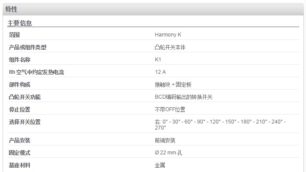306x172 pixels.
Task: Select the 接触块 + 固定板 value
Action: pos(173,84)
